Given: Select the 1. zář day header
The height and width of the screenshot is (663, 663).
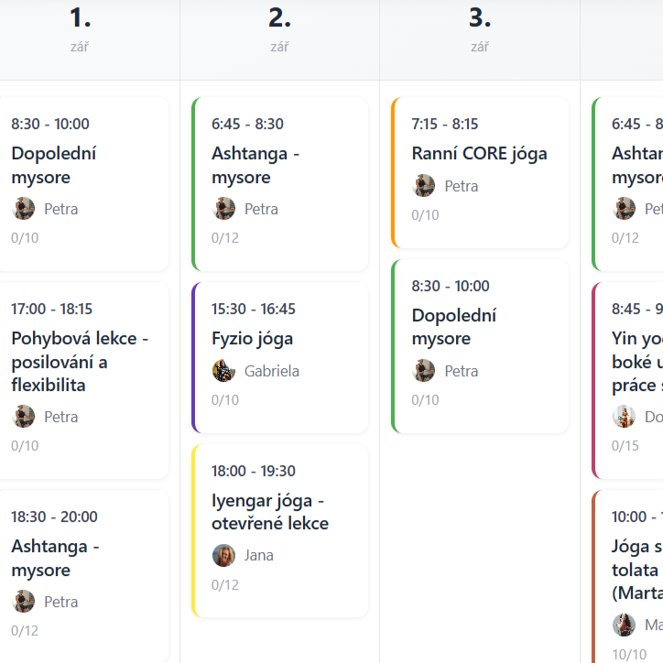Looking at the screenshot, I should [80, 28].
